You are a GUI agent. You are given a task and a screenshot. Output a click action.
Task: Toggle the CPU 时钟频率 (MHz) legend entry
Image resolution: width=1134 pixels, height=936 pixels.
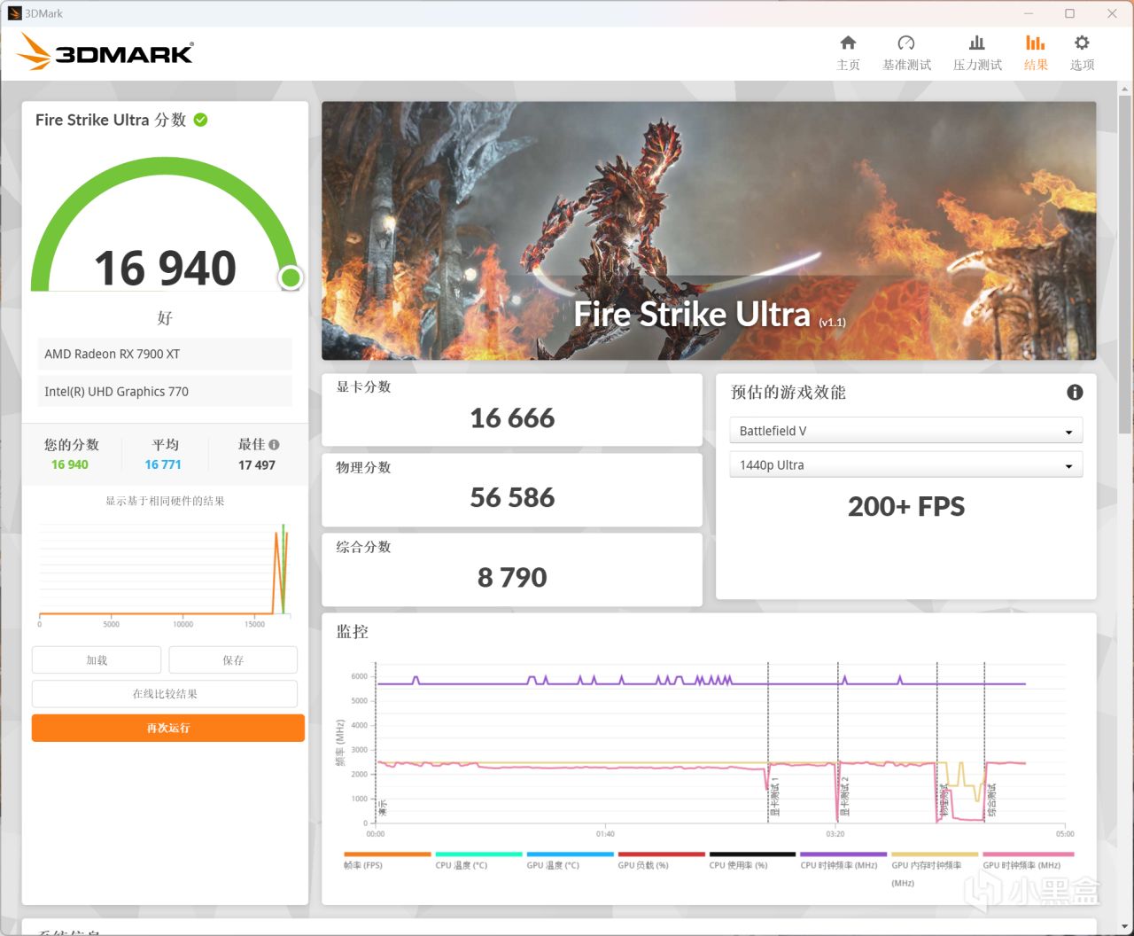pos(843,861)
